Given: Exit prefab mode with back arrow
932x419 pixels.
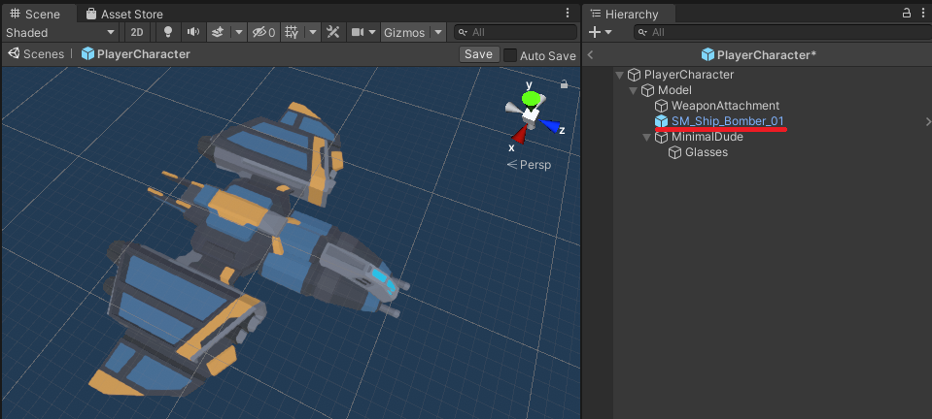Looking at the screenshot, I should coord(590,54).
